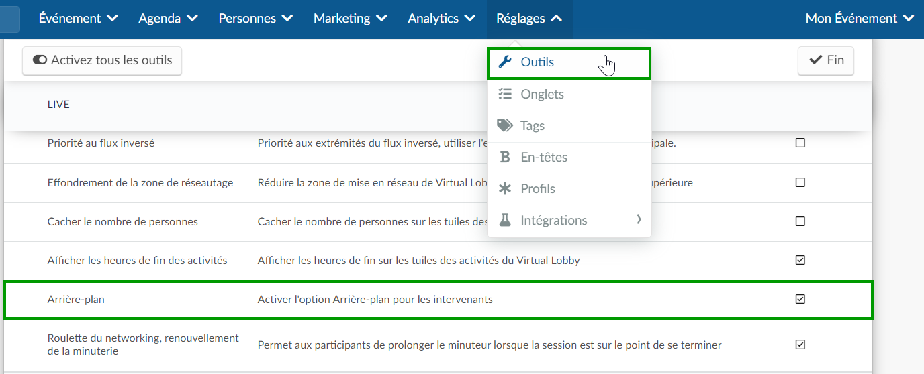
Task: Click description Afficher les heures de fin sur les tuiles
Action: [x=419, y=261]
